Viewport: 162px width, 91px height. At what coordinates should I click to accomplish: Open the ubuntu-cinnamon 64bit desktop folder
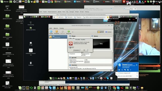tap(7, 36)
